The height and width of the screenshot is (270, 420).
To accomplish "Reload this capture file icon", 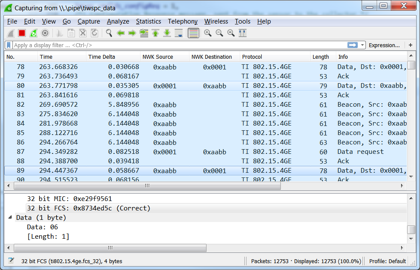I will click(x=94, y=33).
